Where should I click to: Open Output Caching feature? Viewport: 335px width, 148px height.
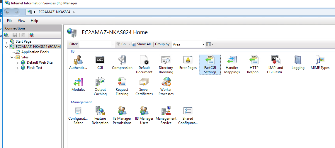pos(100,86)
